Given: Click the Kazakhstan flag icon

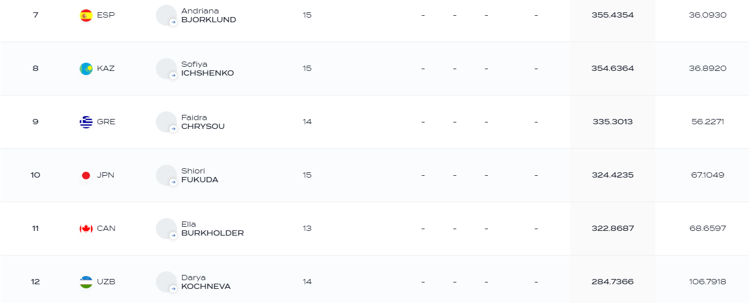Looking at the screenshot, I should tap(86, 69).
